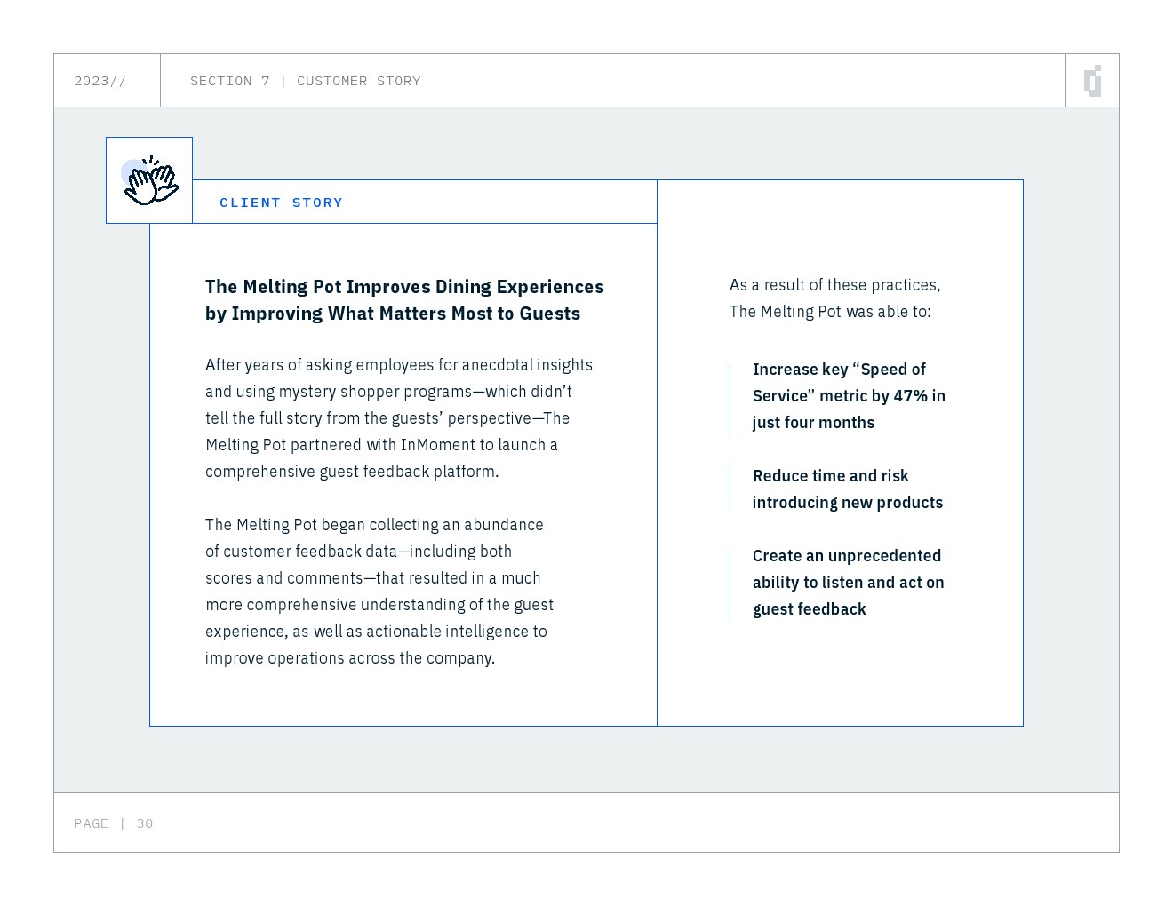Select the "CLIENT STORY" label
Screen dimensions: 1173x906
click(x=281, y=203)
